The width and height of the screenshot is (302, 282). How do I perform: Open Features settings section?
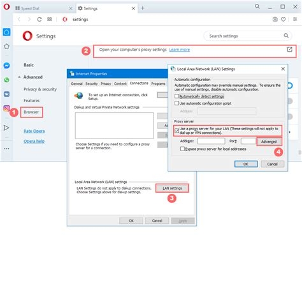[x=31, y=101]
